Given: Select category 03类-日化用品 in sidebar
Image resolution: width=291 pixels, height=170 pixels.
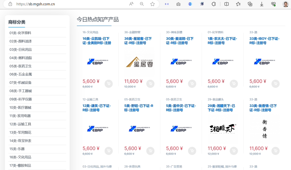Looking at the screenshot, I should (x=20, y=50).
